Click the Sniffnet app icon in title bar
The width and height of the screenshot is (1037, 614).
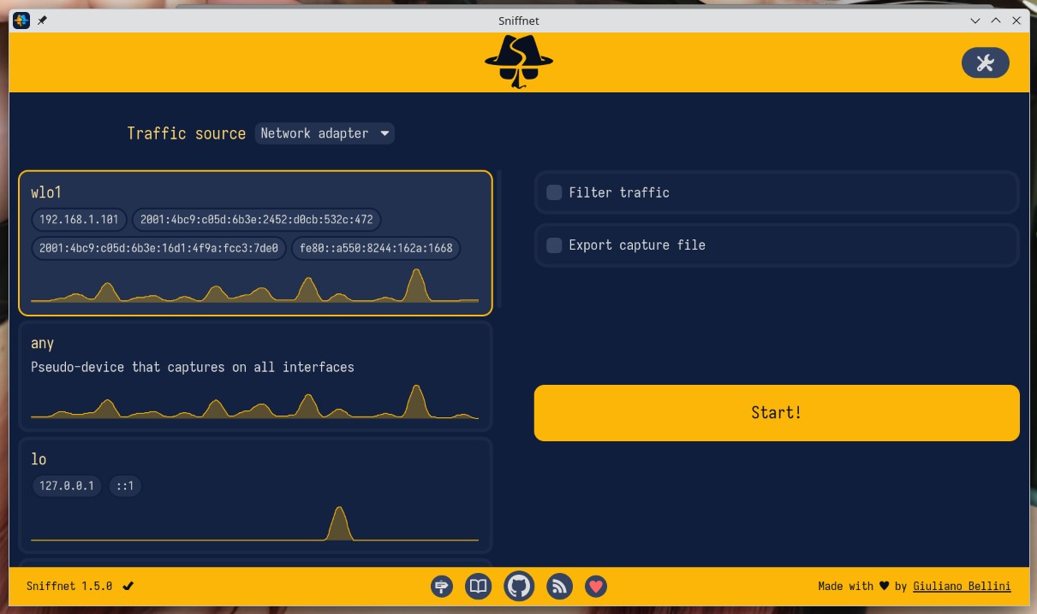21,21
